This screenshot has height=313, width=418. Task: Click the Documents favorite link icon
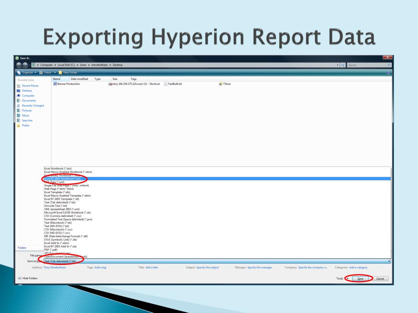click(x=18, y=101)
